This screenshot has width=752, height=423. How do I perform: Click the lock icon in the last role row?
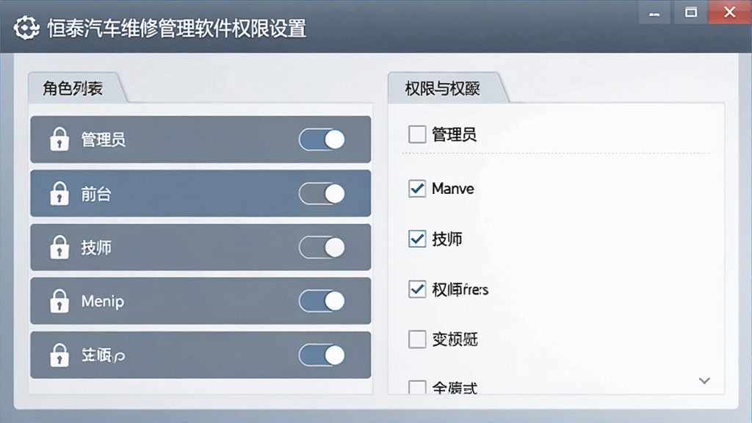(x=59, y=355)
